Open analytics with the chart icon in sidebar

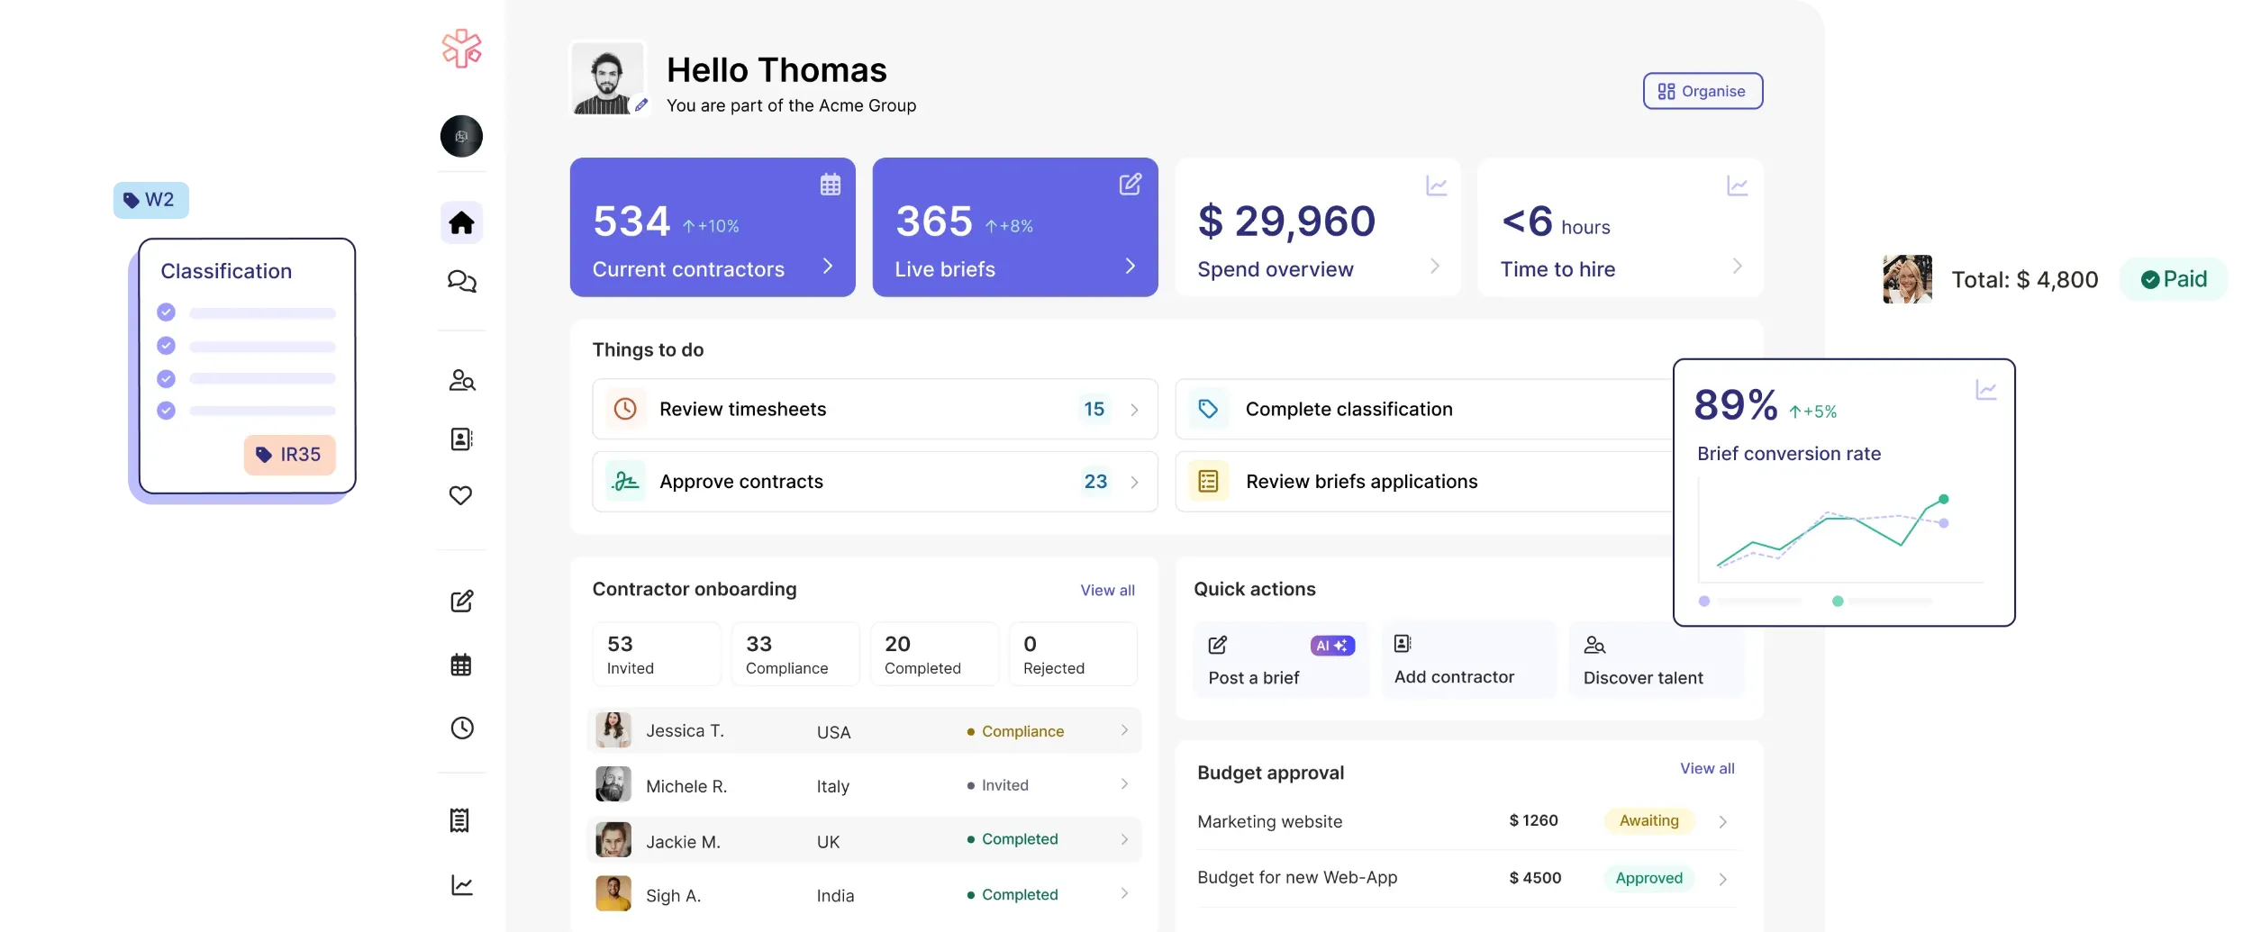point(462,885)
